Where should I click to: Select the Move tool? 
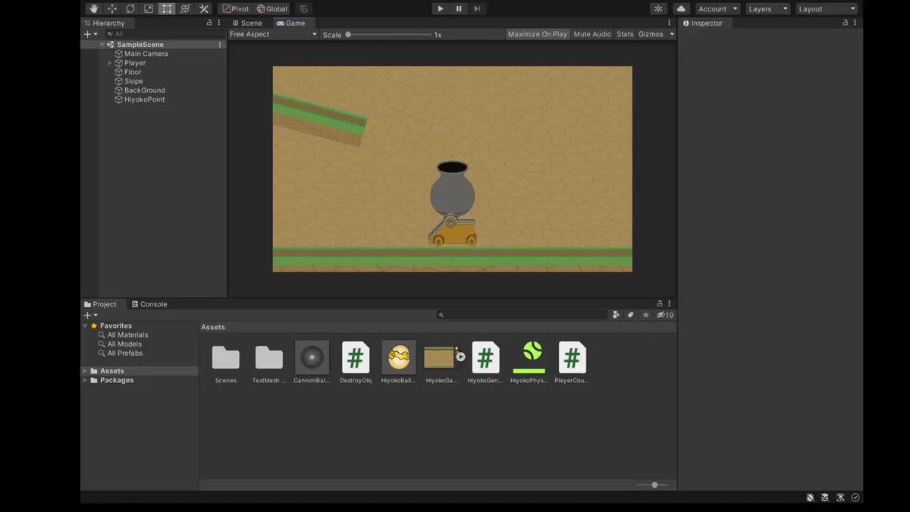111,8
